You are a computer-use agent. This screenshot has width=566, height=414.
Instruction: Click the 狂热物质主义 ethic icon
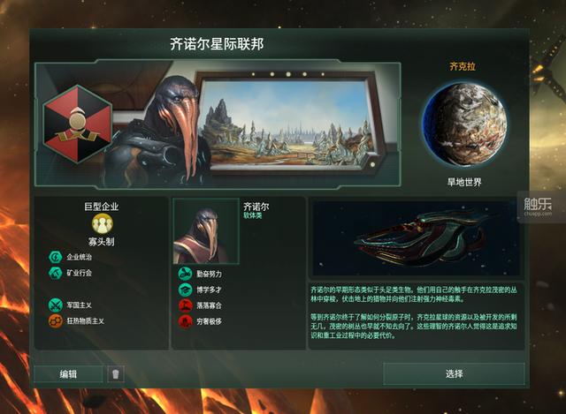click(56, 321)
